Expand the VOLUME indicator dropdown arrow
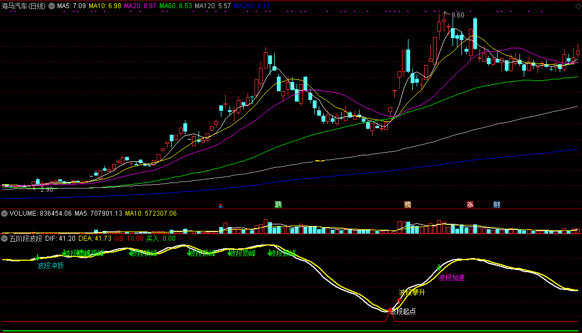 [4, 213]
